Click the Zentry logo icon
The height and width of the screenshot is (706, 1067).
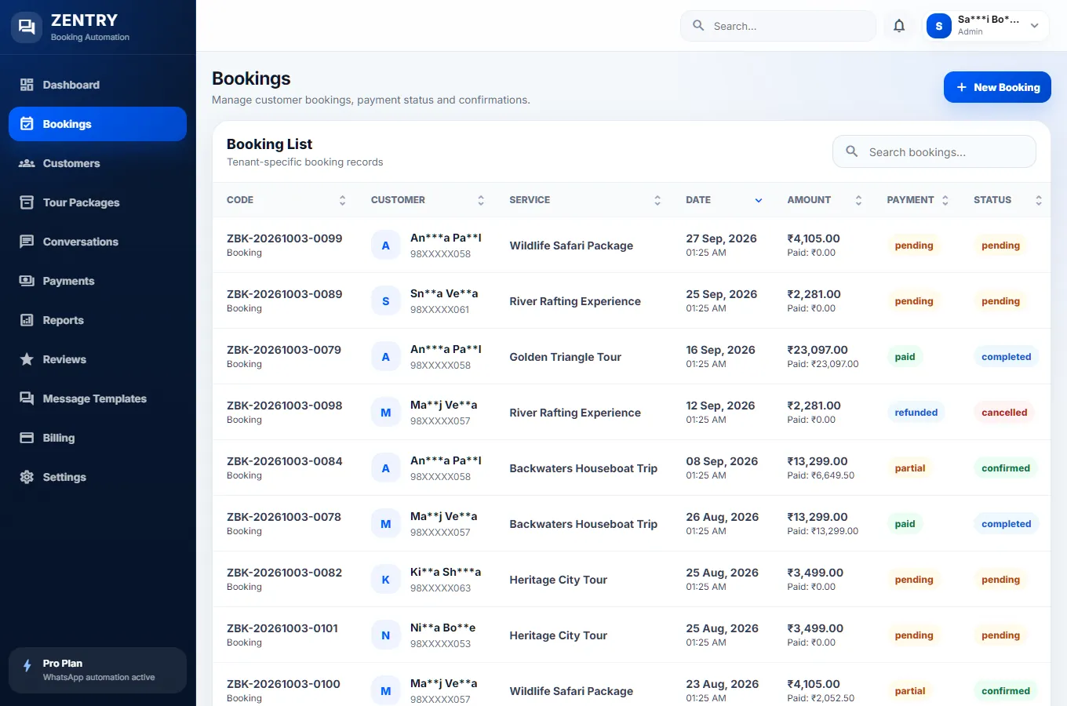pyautogui.click(x=27, y=27)
